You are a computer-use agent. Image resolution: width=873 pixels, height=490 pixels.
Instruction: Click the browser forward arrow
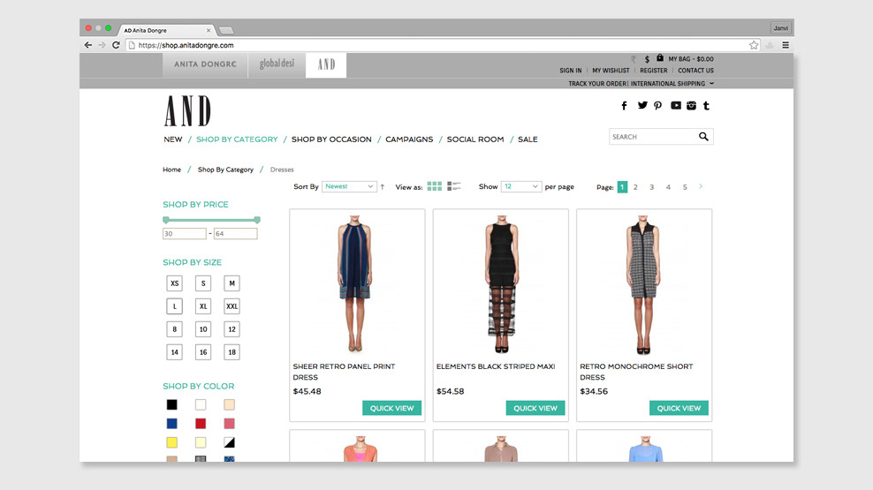[x=102, y=45]
